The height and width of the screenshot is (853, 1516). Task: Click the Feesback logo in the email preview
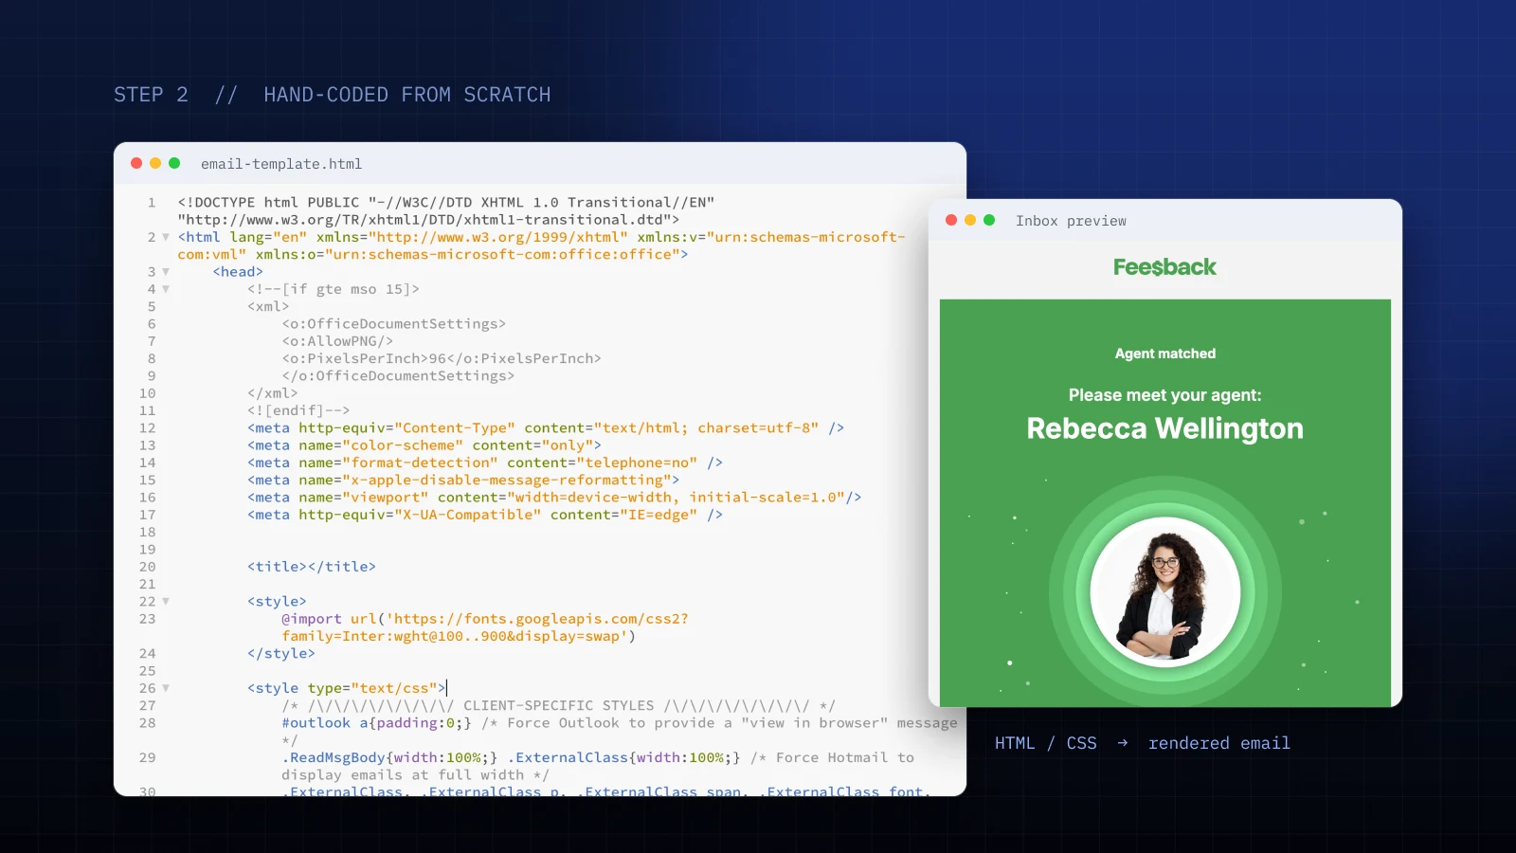point(1164,267)
